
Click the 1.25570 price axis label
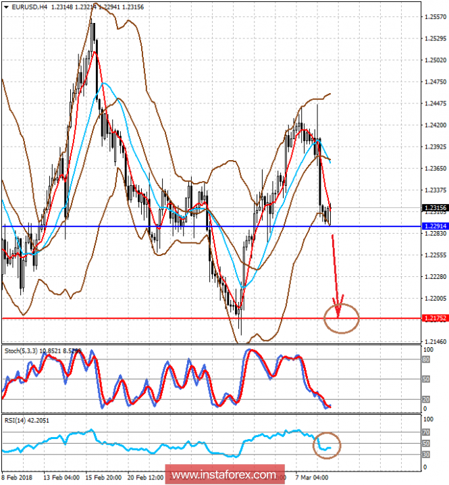[435, 16]
